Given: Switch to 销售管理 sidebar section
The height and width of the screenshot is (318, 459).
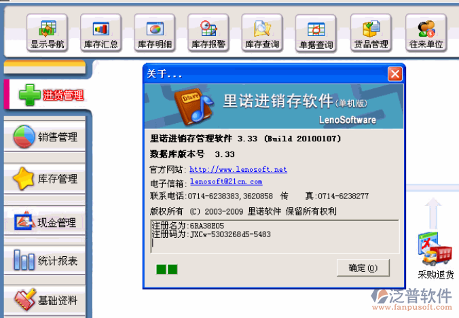Looking at the screenshot, I should coord(45,137).
